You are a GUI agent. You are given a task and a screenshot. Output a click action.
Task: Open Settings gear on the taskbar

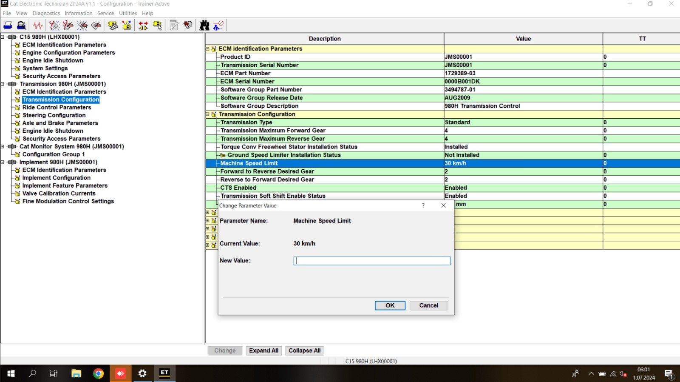click(x=142, y=373)
